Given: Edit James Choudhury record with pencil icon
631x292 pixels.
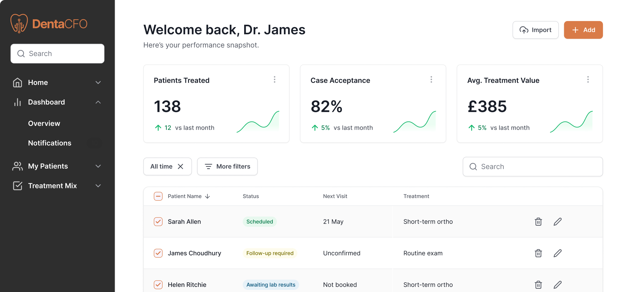Looking at the screenshot, I should (558, 253).
